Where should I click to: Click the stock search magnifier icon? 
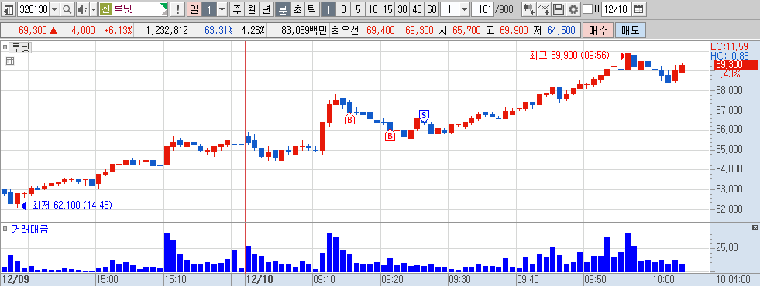coord(67,9)
